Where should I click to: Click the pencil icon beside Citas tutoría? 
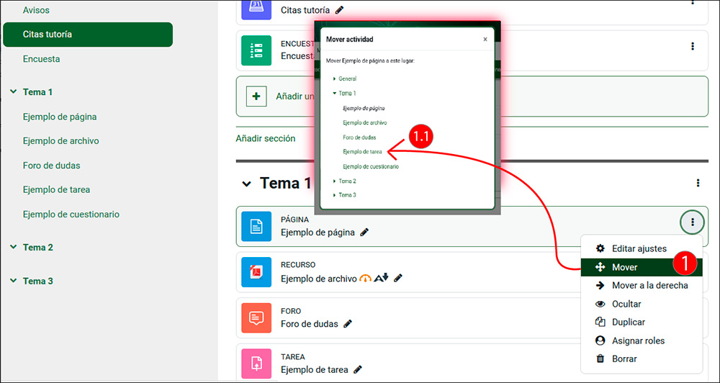click(x=339, y=9)
